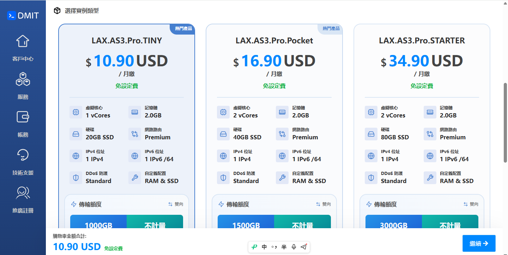Click the input method logo icon
508x255 pixels.
coord(254,247)
